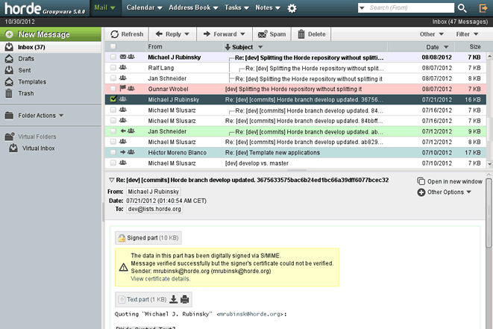Open the Filter dropdown menu
The width and height of the screenshot is (493, 329).
pyautogui.click(x=467, y=34)
